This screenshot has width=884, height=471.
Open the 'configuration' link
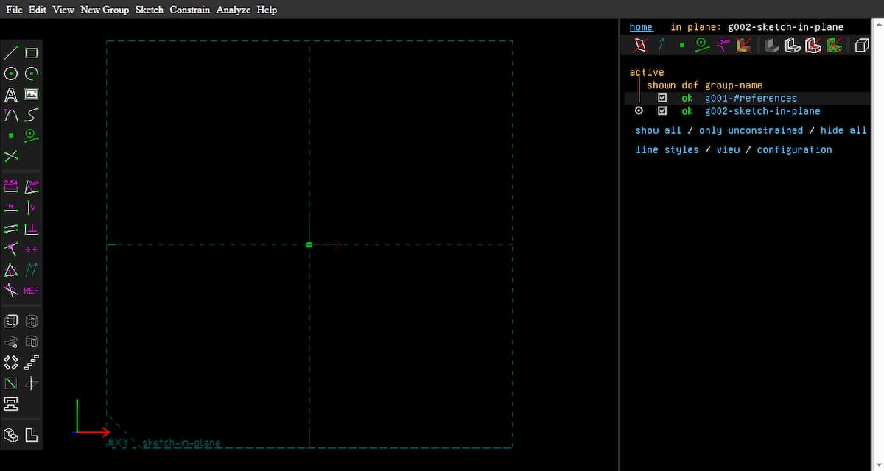(x=794, y=149)
